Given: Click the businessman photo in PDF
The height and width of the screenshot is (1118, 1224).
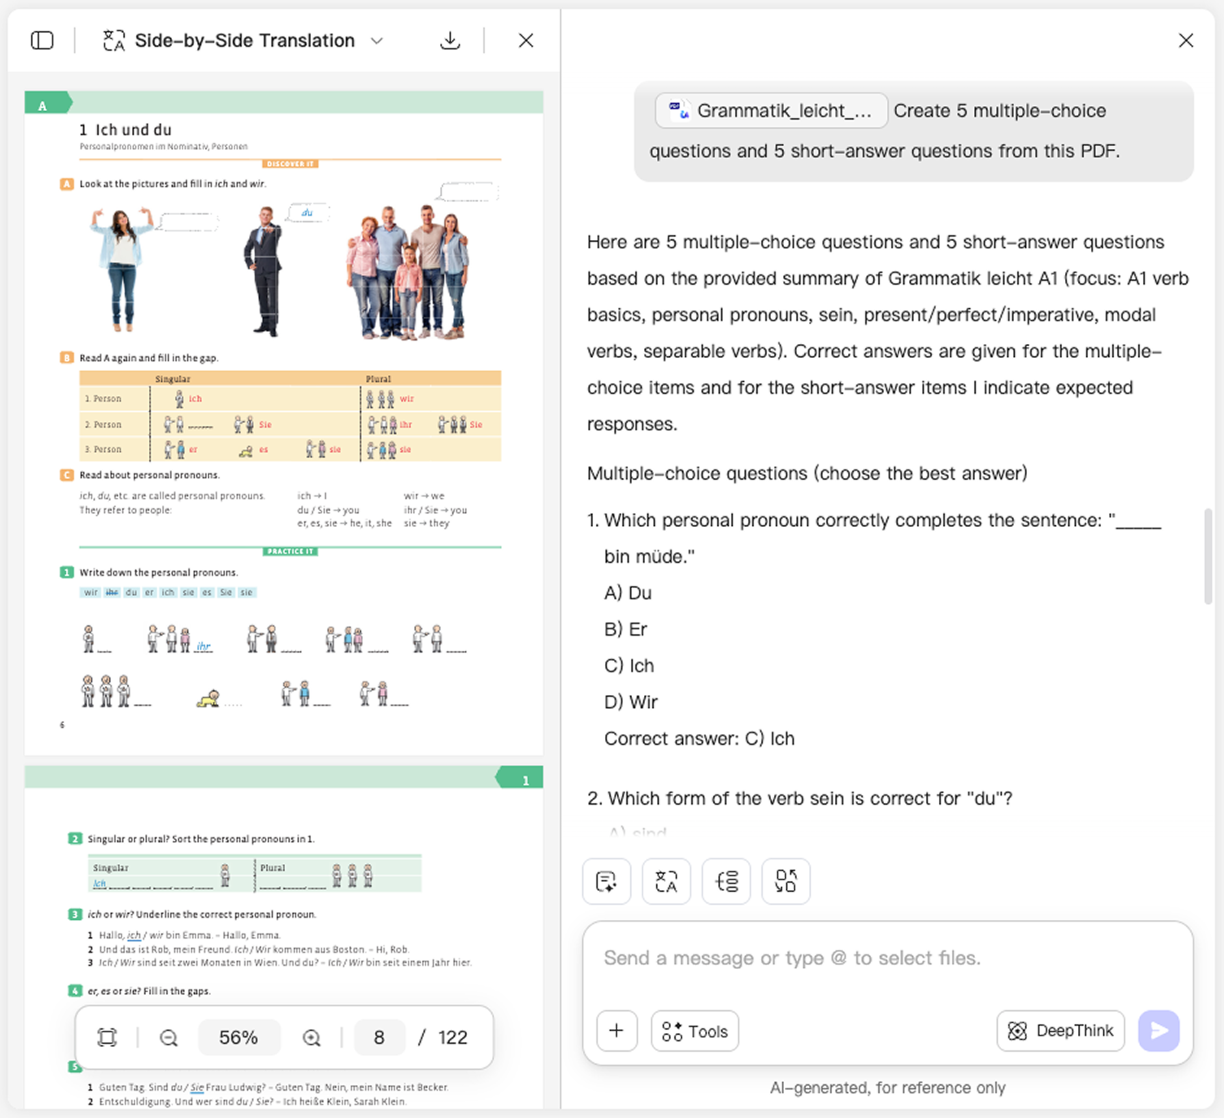Looking at the screenshot, I should point(264,272).
